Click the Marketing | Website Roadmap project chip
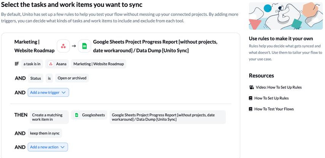Image resolution: width=325 pixels, height=158 pixels. 99,64
